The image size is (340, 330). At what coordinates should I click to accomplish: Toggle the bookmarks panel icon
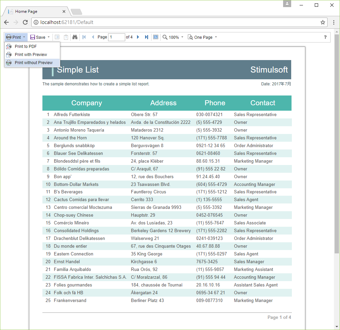[x=57, y=37]
